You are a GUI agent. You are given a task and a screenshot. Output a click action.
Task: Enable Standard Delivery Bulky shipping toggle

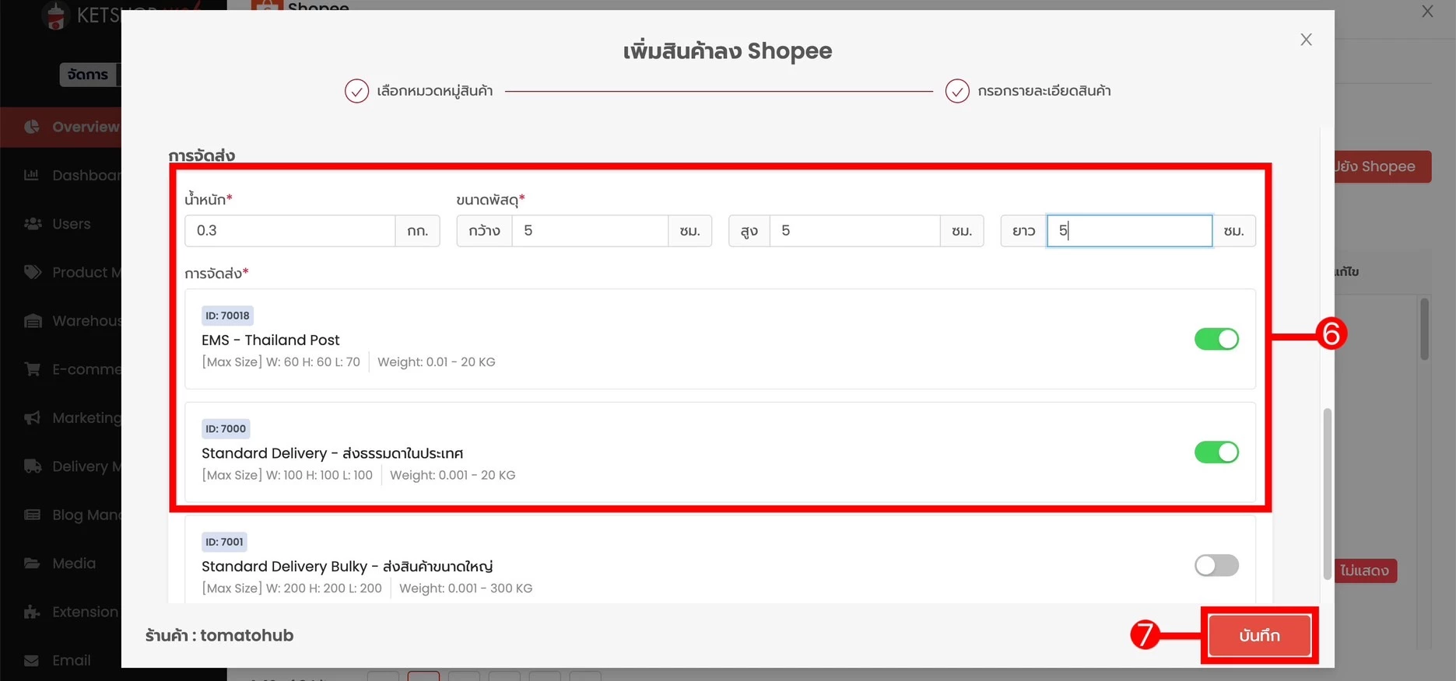tap(1216, 565)
